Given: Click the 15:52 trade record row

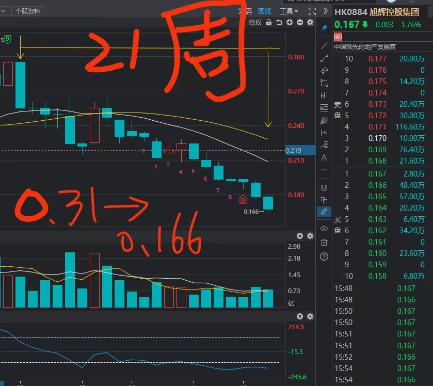Looking at the screenshot, I should 382,357.
